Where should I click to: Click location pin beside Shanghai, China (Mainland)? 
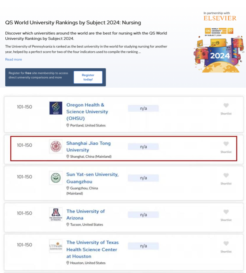click(x=68, y=156)
